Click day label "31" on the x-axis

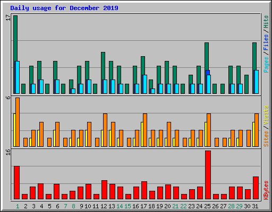[255, 206]
